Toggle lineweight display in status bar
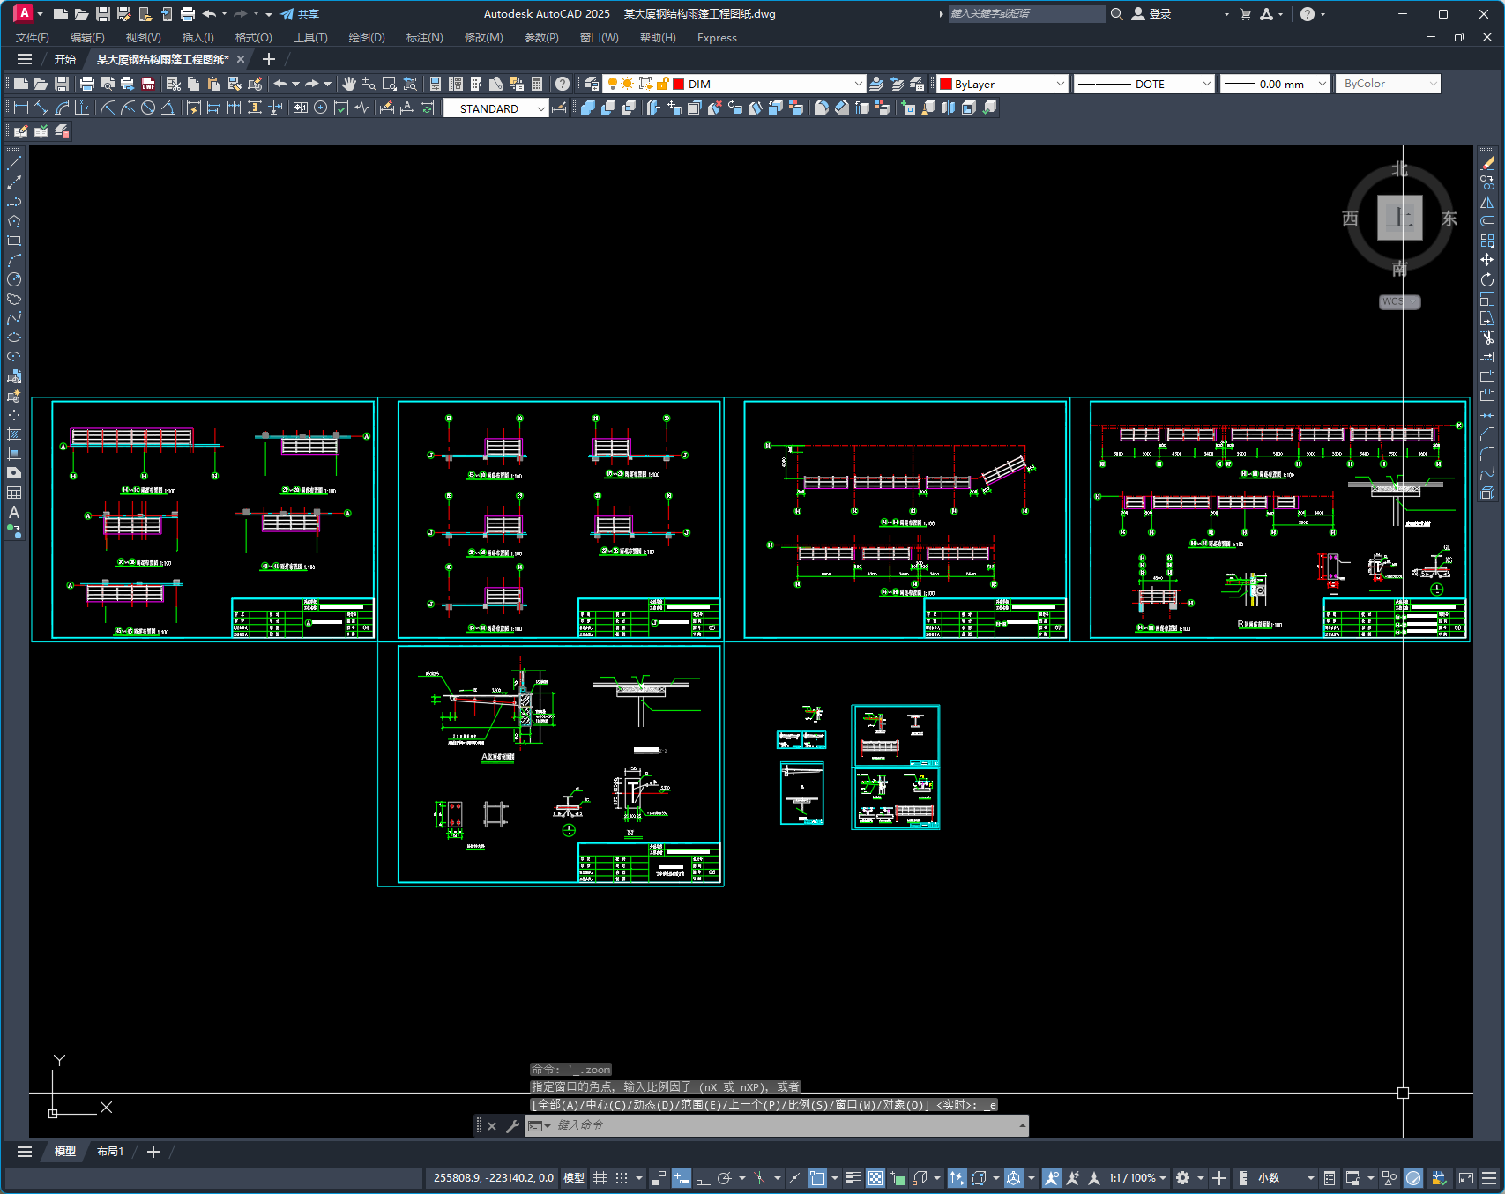 [853, 1178]
